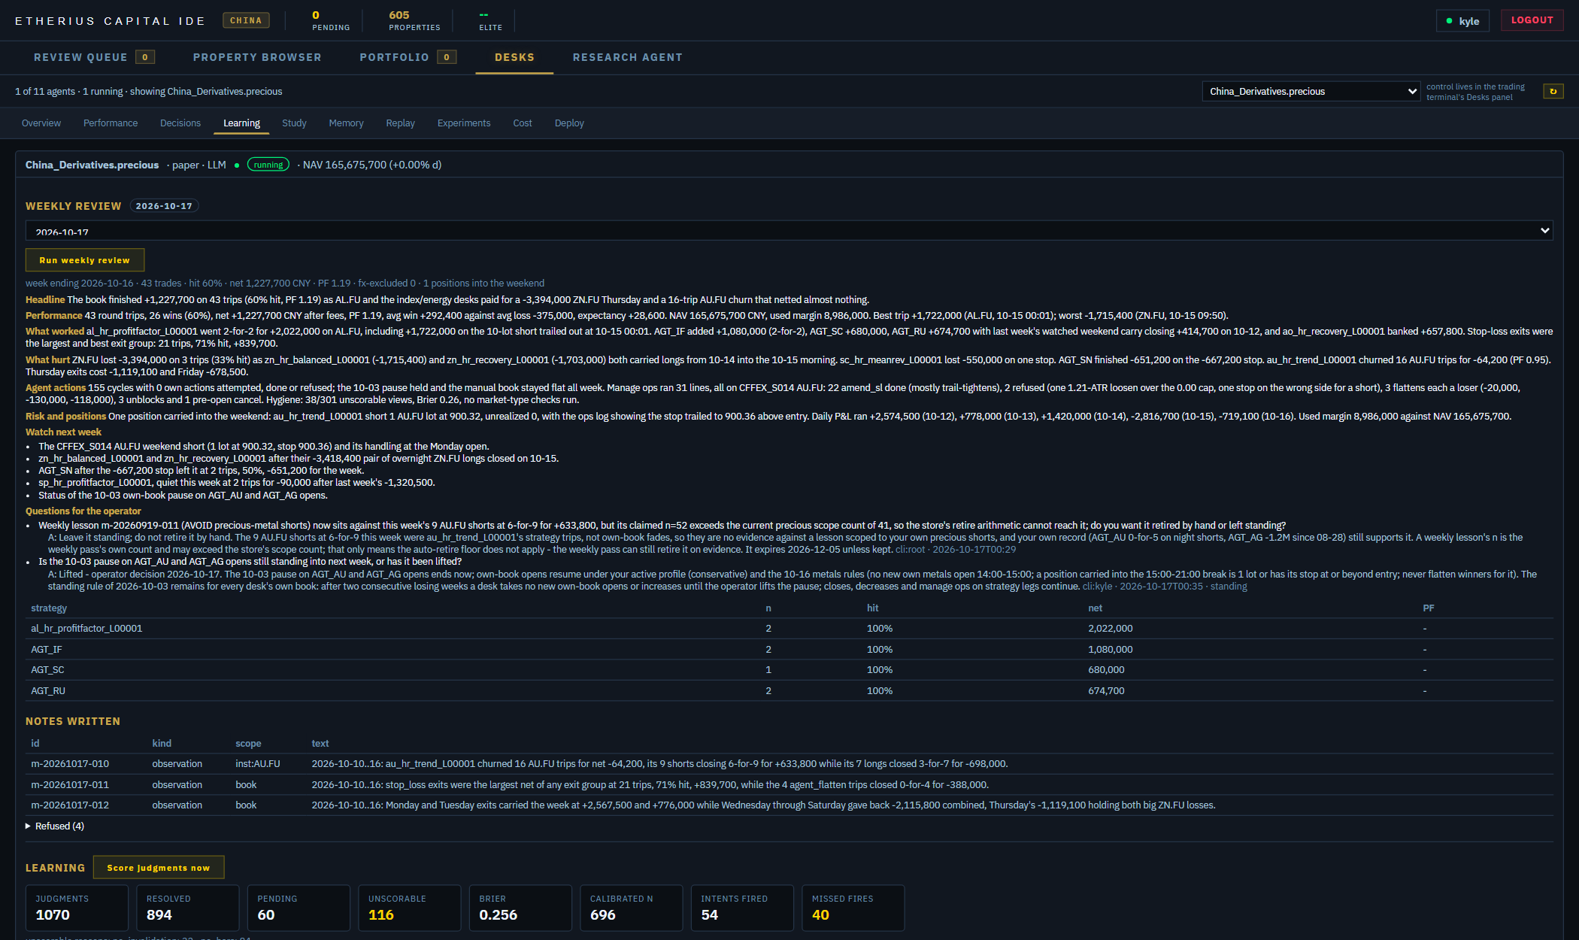
Task: Open the Decisions tab
Action: [180, 123]
